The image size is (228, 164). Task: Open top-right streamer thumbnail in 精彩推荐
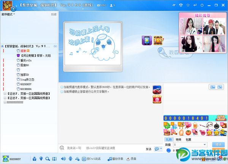tap(214, 26)
